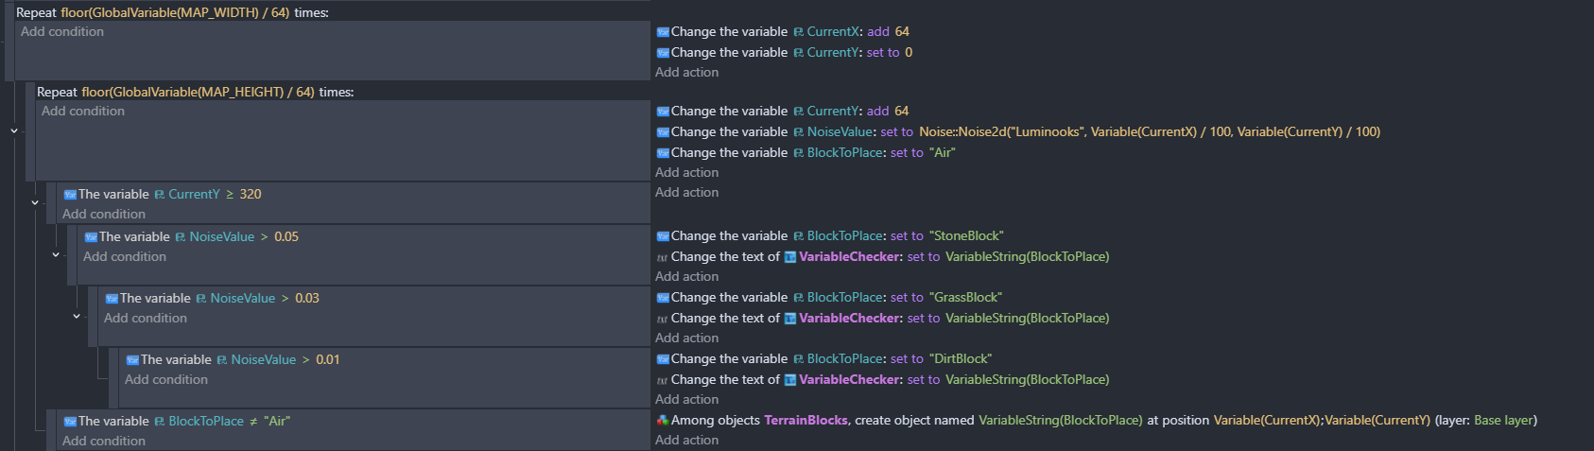Click variable icon in "DirtBlock" set action

[x=663, y=359]
